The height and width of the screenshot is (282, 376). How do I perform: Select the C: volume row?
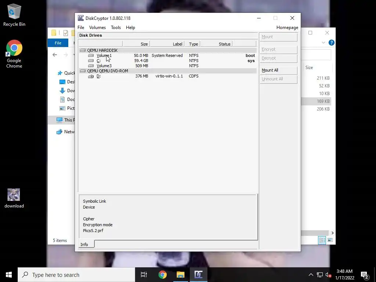[x=167, y=61]
